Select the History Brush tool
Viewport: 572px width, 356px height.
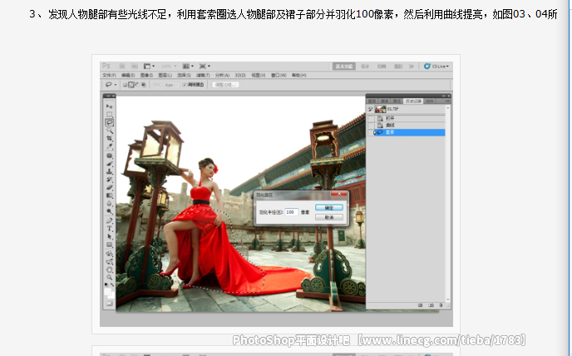(x=109, y=180)
